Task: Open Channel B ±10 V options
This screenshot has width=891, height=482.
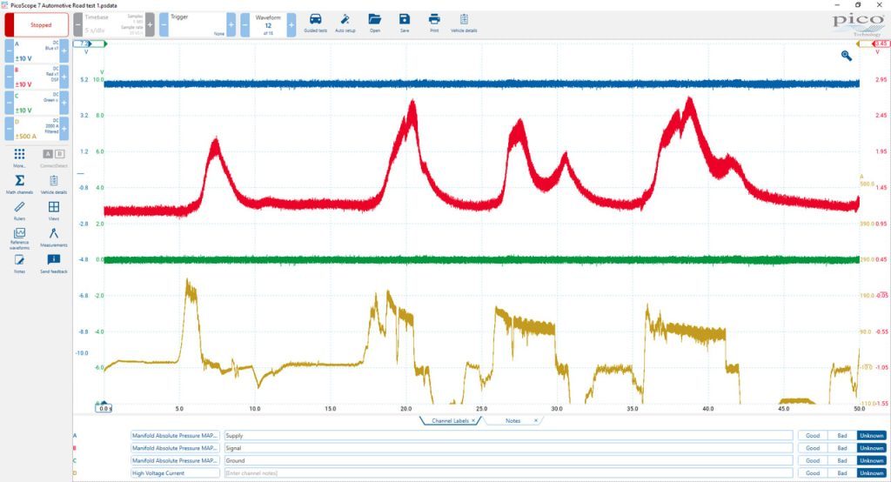Action: coord(37,77)
